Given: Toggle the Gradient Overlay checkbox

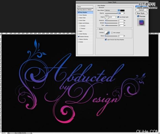Looking at the screenshot, I should [x=78, y=36].
